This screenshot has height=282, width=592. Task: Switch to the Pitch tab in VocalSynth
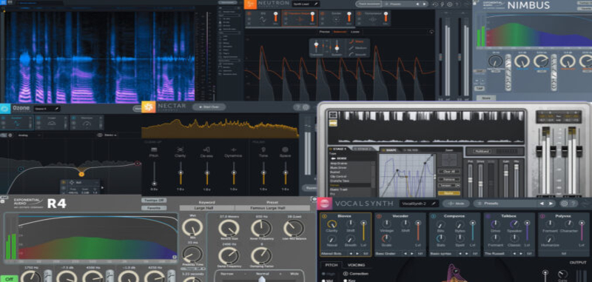coord(332,265)
